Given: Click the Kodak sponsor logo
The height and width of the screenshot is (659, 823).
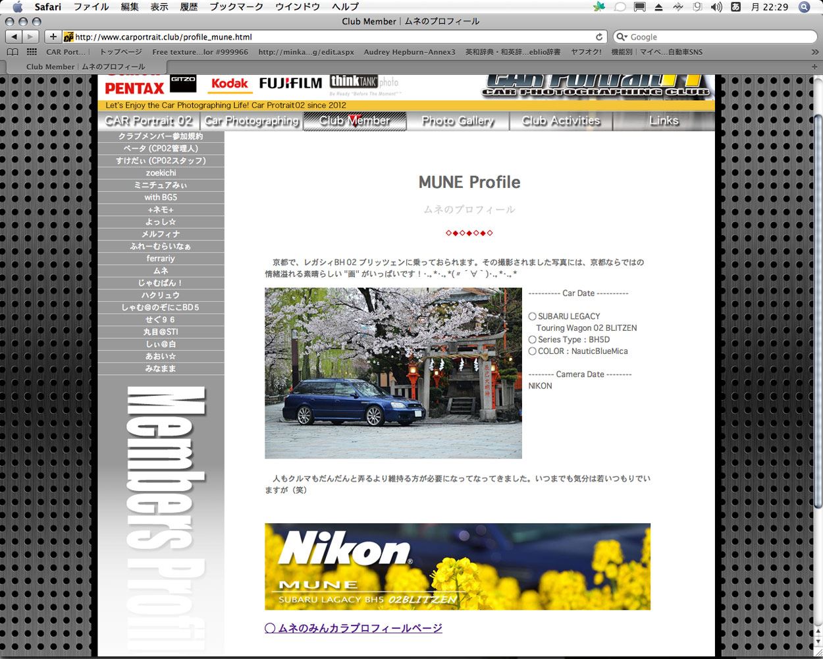Looking at the screenshot, I should pos(229,84).
